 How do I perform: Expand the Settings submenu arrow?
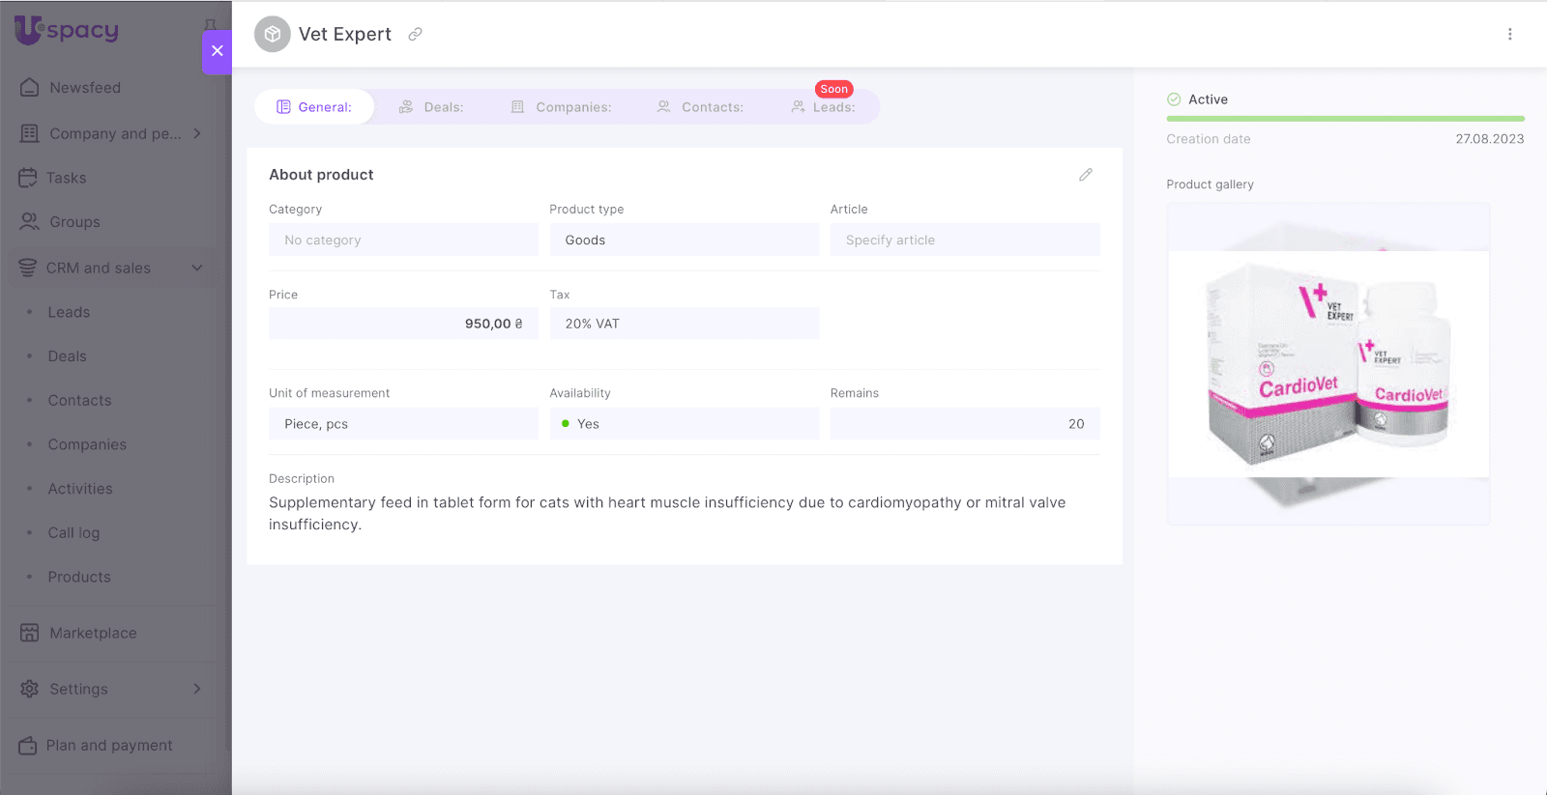point(197,689)
